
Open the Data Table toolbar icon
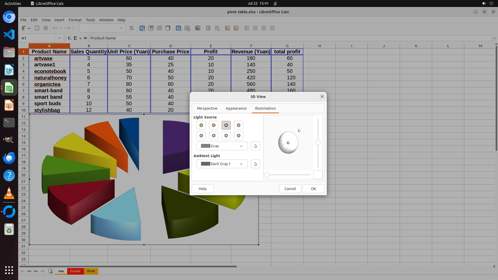click(x=178, y=28)
